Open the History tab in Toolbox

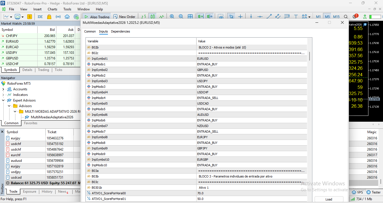(47, 192)
